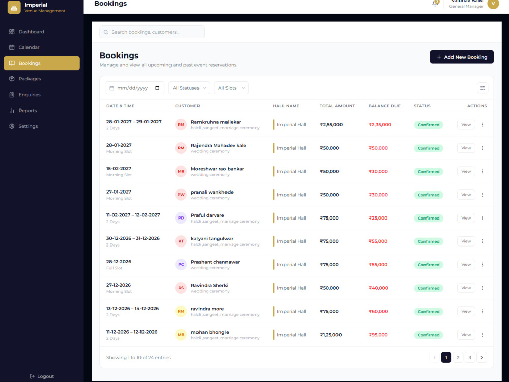Select page 1 in pagination
Viewport: 509px width, 382px height.
pos(446,358)
